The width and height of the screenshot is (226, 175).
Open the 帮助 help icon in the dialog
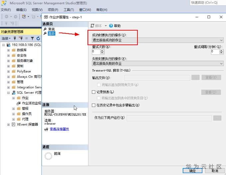pos(111,26)
